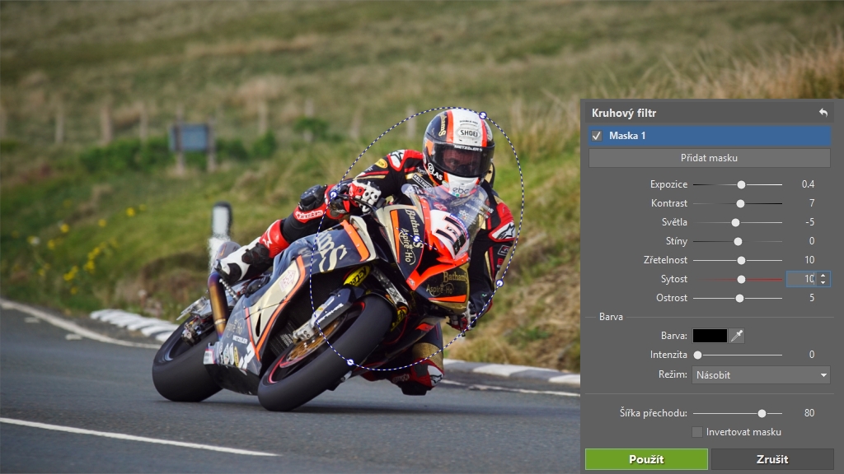Click the Přidat masku button

click(709, 158)
